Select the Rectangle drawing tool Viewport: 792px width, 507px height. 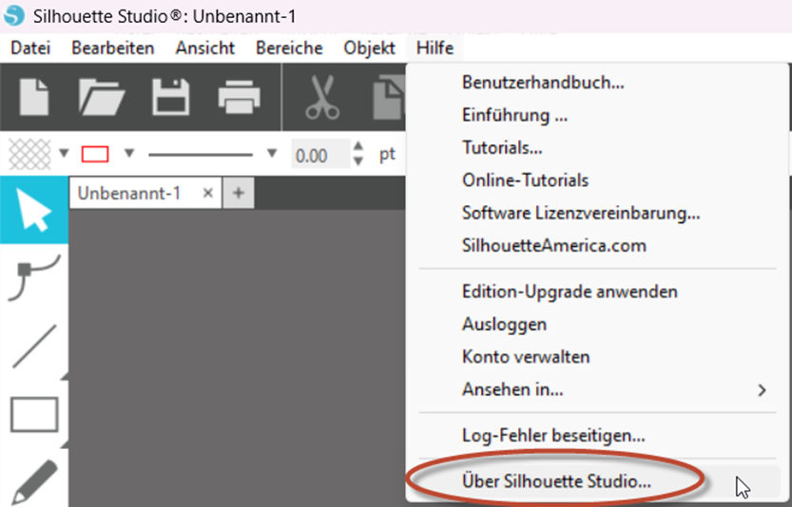[x=33, y=415]
